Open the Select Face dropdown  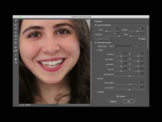pyautogui.click(x=120, y=46)
